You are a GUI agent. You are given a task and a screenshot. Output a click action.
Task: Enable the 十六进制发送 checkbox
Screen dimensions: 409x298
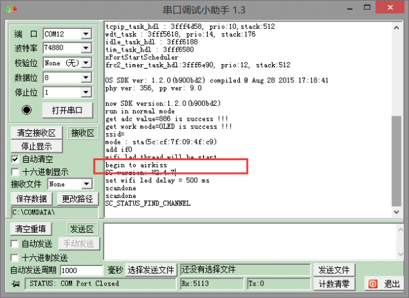[x=14, y=257]
